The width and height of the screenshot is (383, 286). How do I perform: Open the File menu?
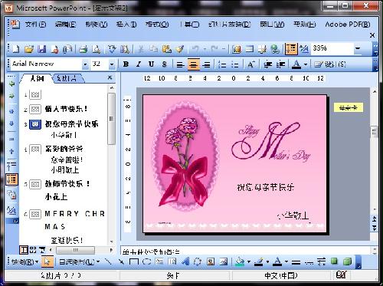[x=35, y=25]
